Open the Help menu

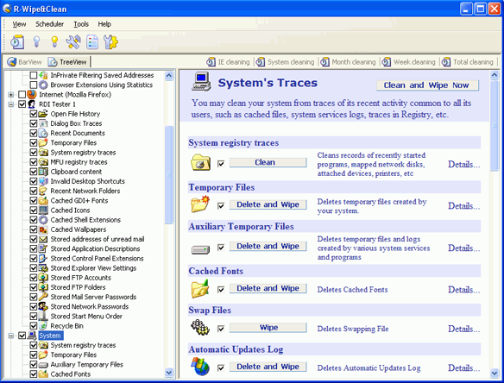click(104, 24)
